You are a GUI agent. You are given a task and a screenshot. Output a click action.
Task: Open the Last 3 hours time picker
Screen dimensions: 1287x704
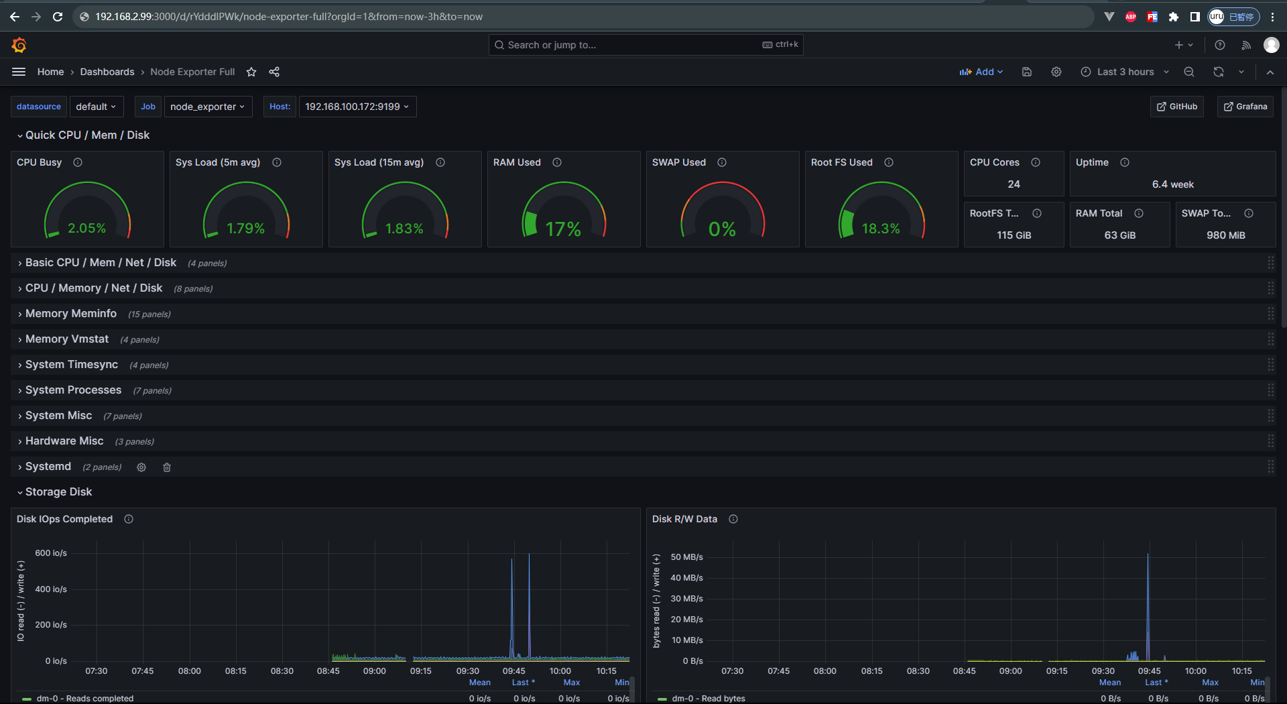[x=1125, y=72]
